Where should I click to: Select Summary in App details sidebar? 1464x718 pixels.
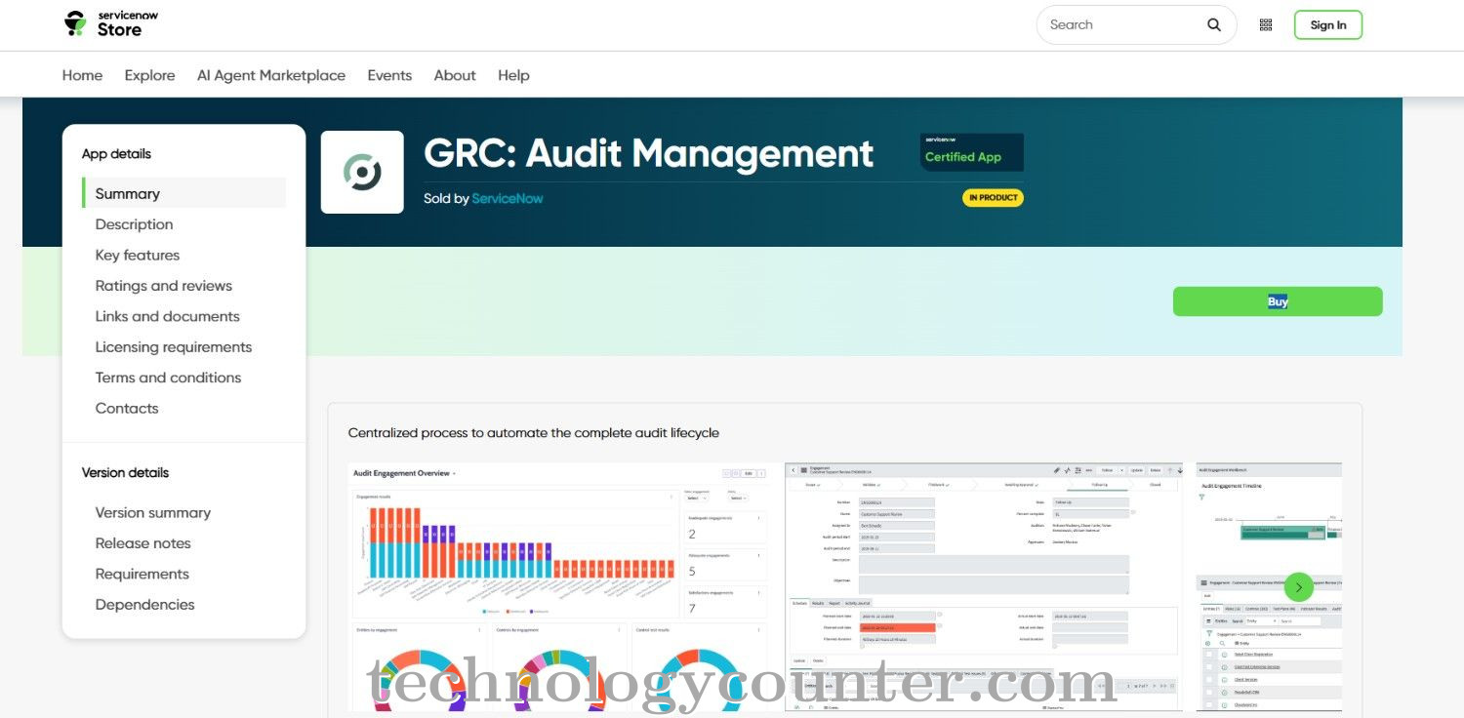(128, 193)
